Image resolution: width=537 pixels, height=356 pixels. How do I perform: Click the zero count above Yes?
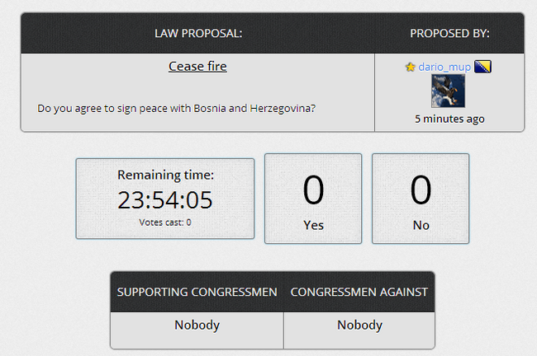click(313, 190)
